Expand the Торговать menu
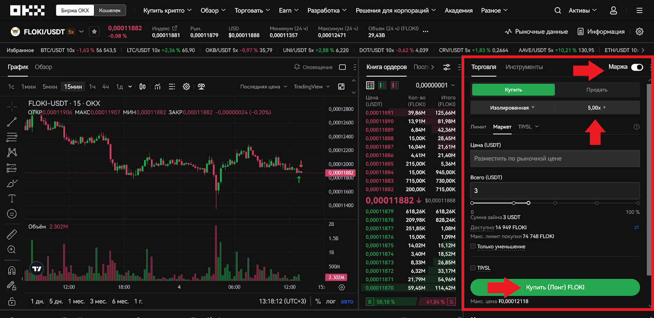654x318 pixels. point(252,11)
